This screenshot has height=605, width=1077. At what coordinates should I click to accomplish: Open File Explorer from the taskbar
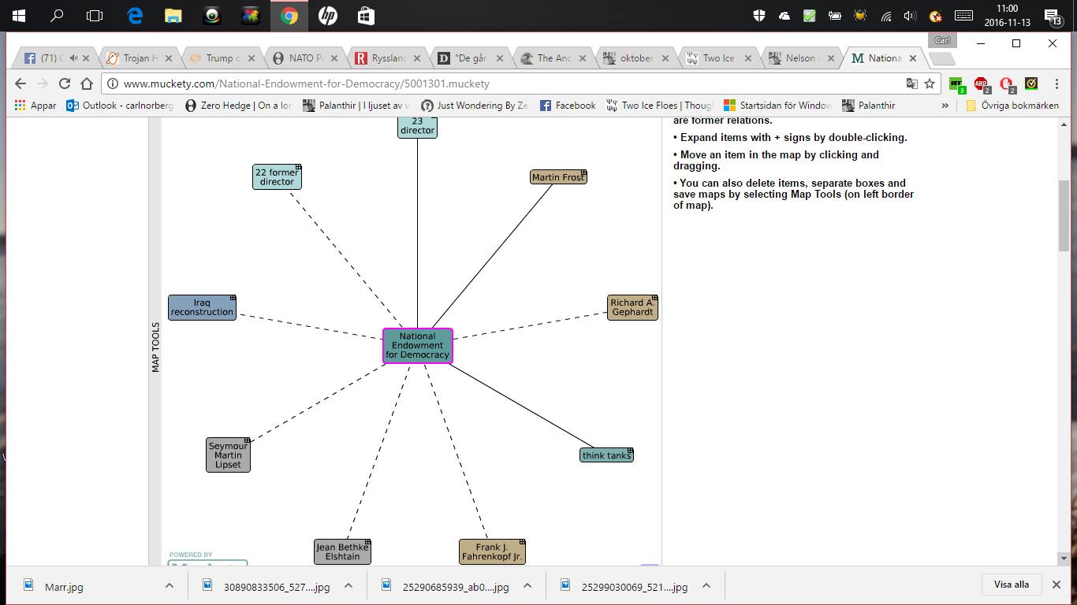tap(173, 16)
